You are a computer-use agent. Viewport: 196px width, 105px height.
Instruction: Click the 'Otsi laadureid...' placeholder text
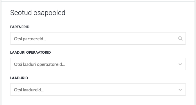coord(29,90)
